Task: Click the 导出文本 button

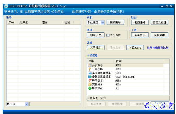Action: [115, 48]
